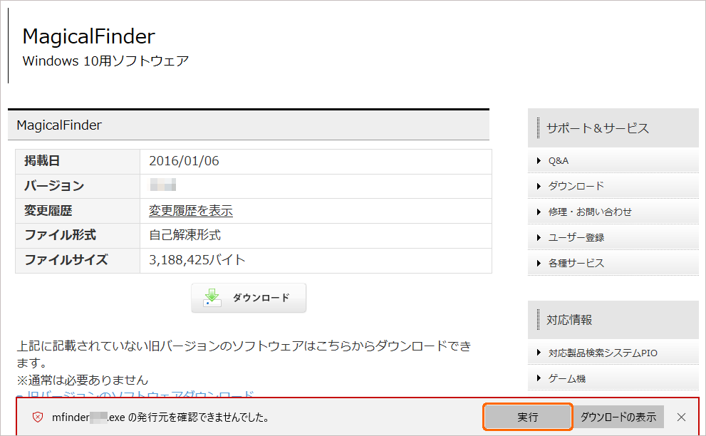706x436 pixels.
Task: Click the バージョン row label
Action: click(54, 185)
